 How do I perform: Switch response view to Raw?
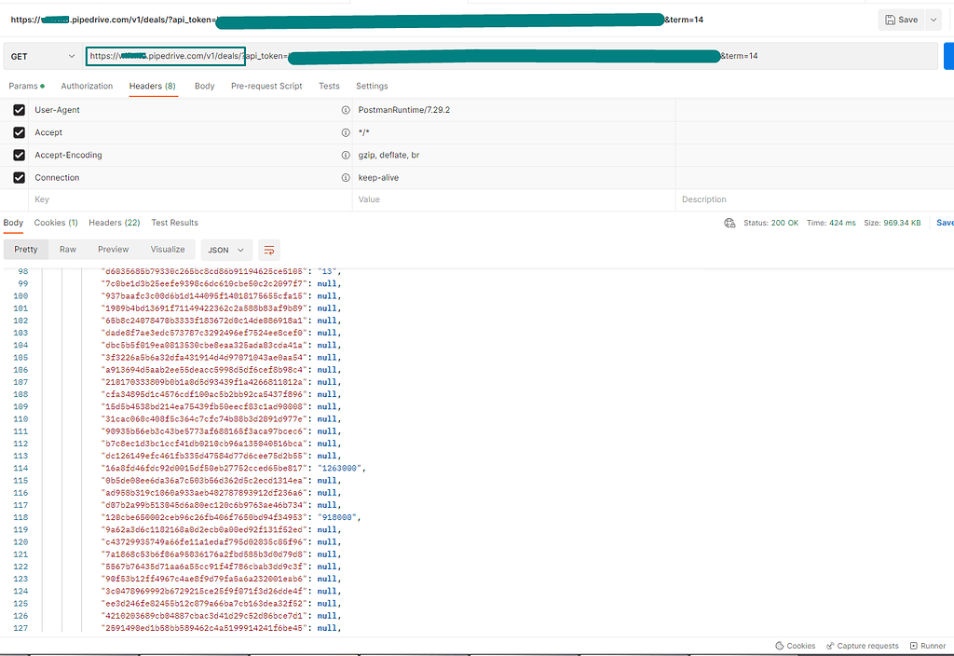67,250
